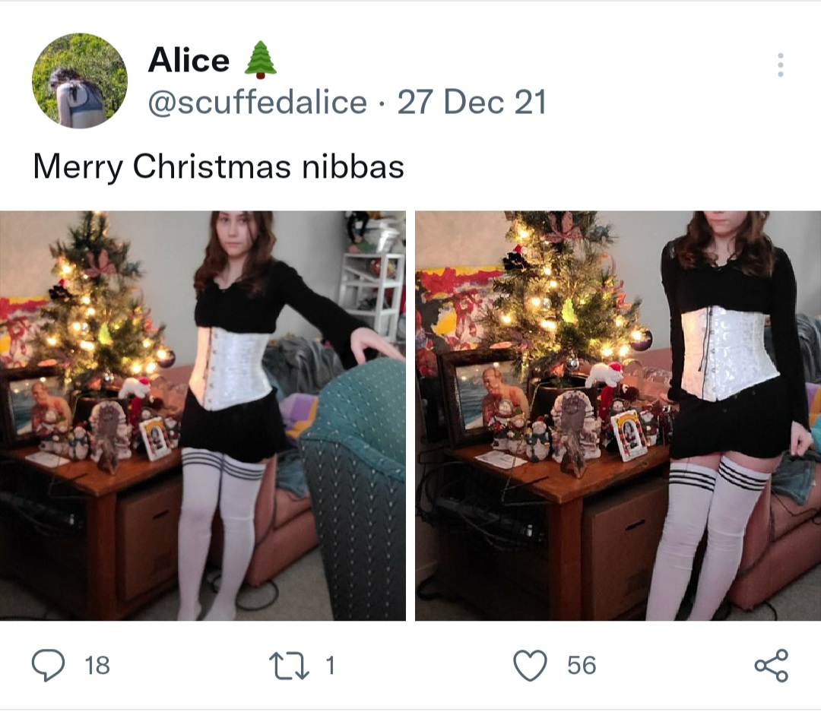Retweet using the circular arrows icon

[x=289, y=666]
